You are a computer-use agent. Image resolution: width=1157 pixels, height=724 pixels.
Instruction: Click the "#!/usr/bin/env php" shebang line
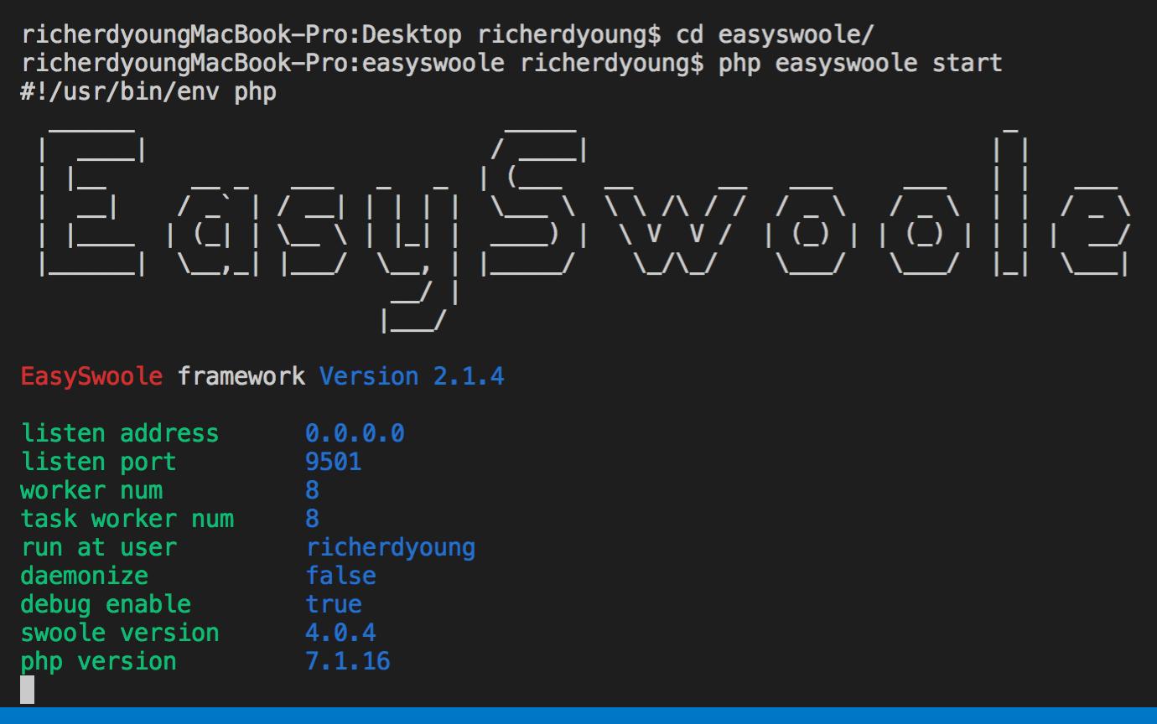point(148,92)
